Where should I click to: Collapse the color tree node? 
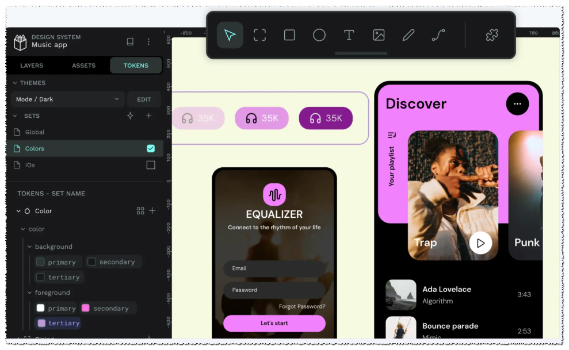(23, 229)
